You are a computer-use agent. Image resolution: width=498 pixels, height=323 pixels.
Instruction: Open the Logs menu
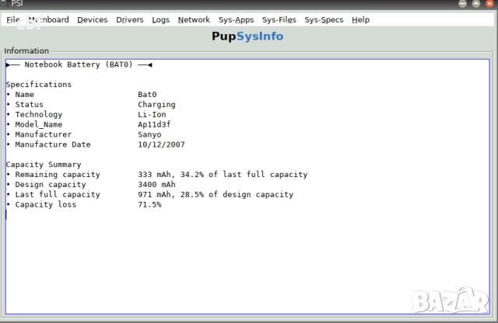[x=161, y=19]
